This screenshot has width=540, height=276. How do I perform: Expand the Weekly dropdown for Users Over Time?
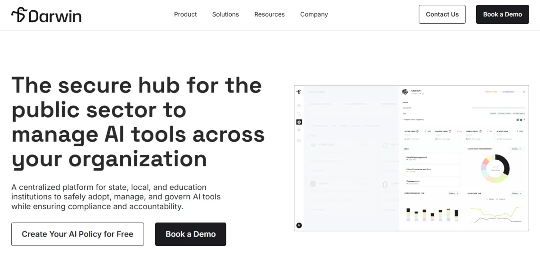(x=517, y=193)
